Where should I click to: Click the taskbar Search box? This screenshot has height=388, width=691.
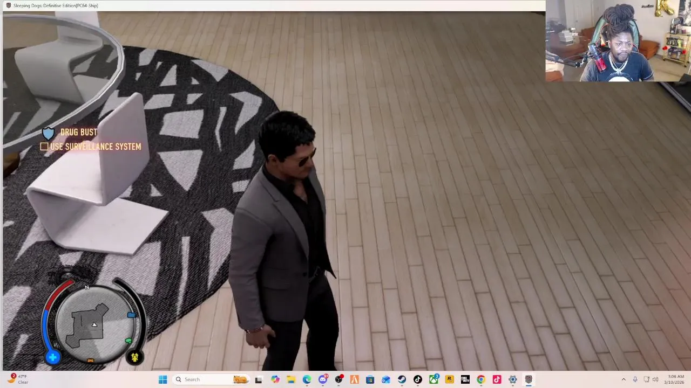tap(211, 379)
